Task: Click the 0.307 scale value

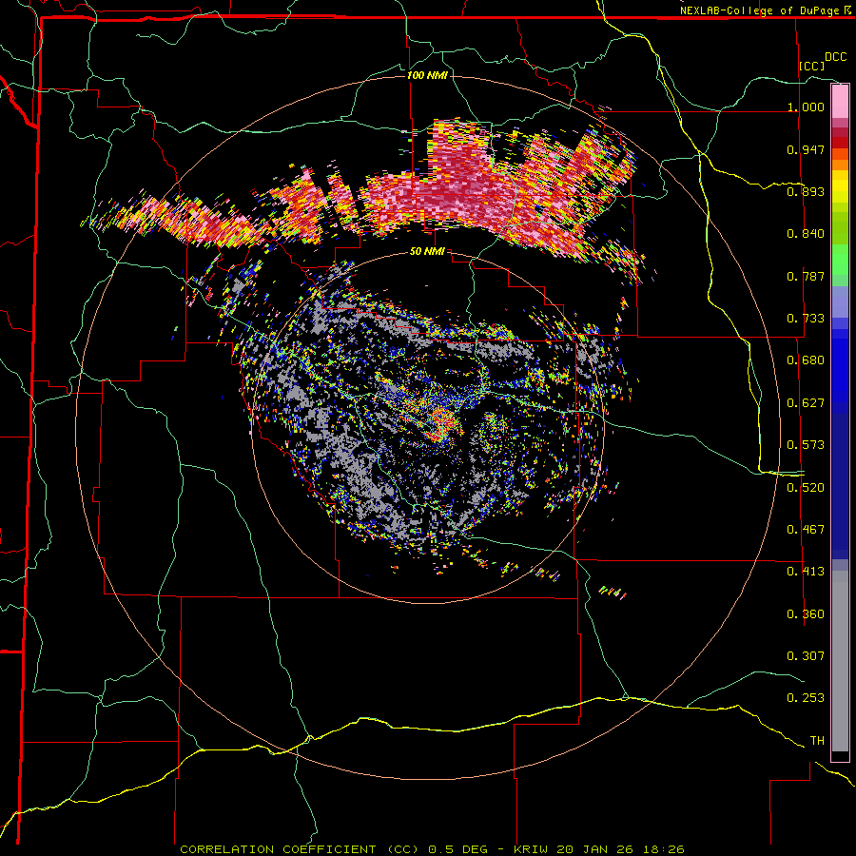Action: click(x=806, y=656)
